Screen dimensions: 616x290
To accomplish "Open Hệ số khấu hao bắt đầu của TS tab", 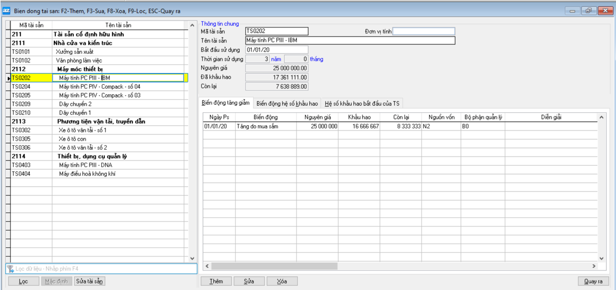I will (362, 104).
